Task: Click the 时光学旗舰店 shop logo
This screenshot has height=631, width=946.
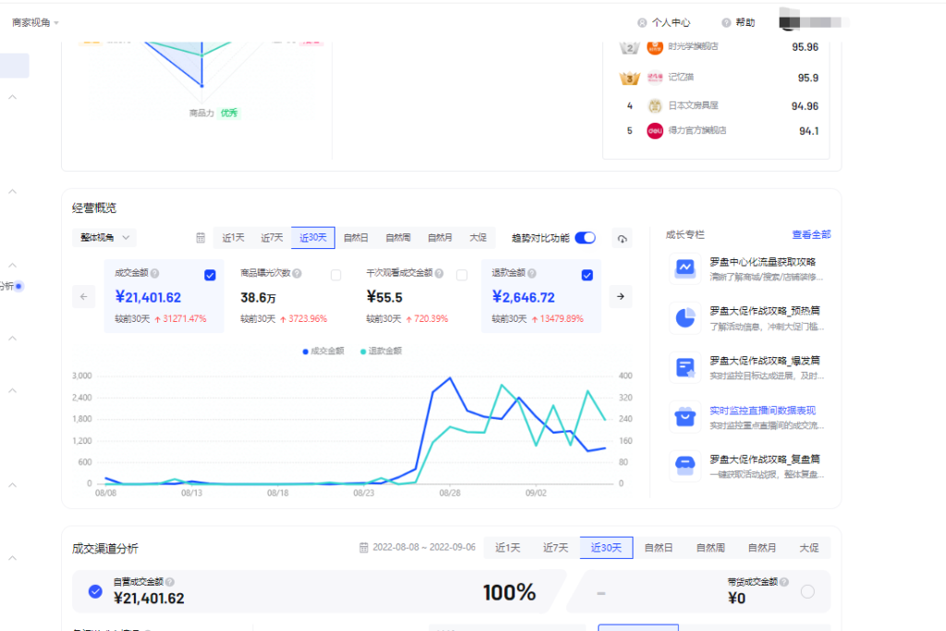Action: click(655, 47)
